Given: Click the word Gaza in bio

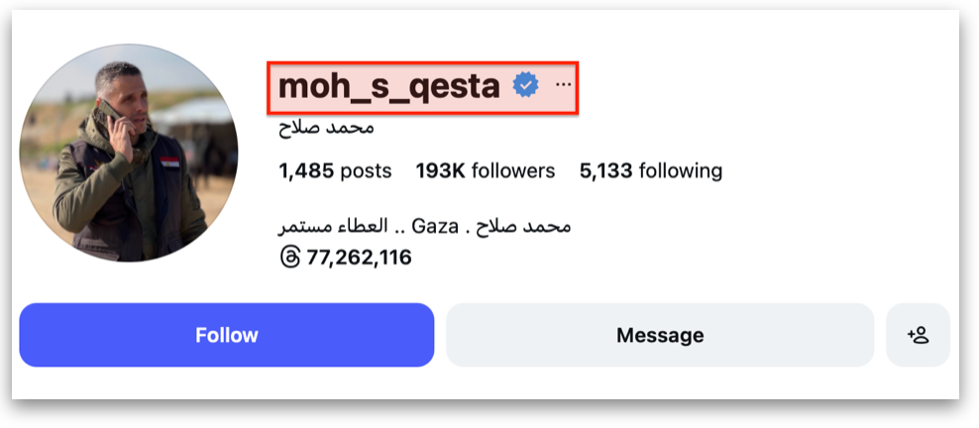Looking at the screenshot, I should tap(434, 226).
